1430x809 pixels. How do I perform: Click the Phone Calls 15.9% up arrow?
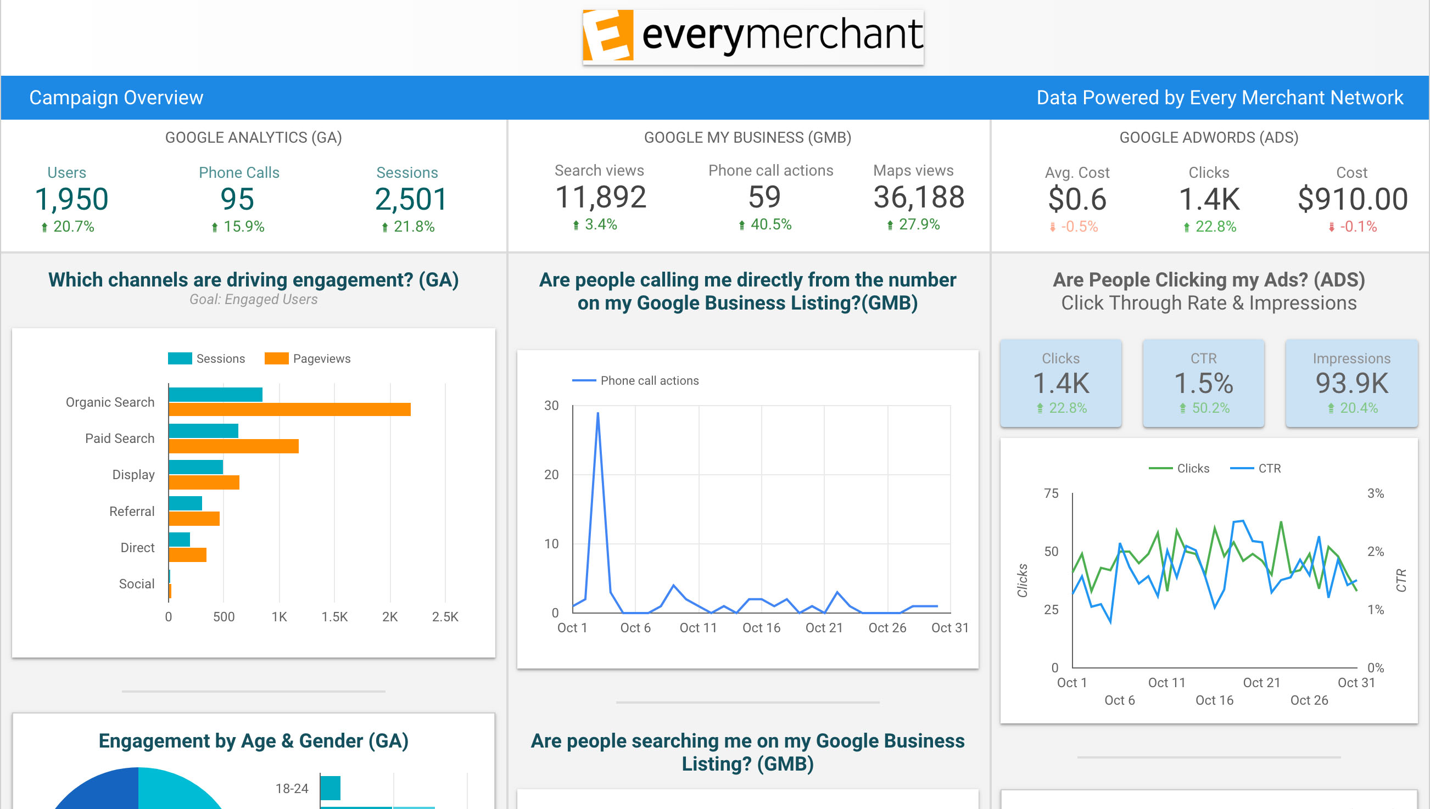[x=215, y=227]
